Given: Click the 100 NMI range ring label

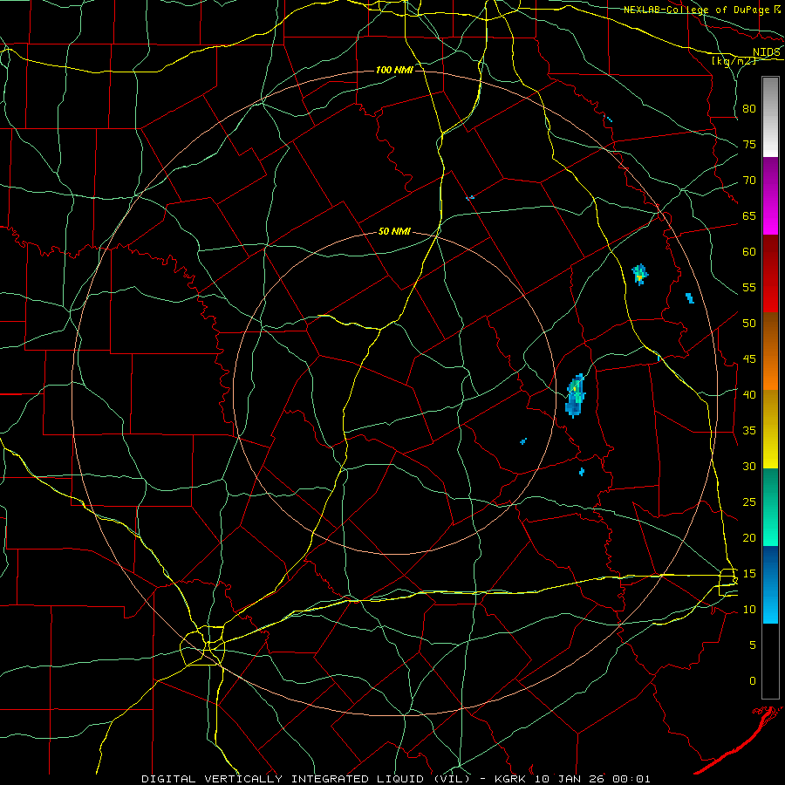Looking at the screenshot, I should (394, 70).
